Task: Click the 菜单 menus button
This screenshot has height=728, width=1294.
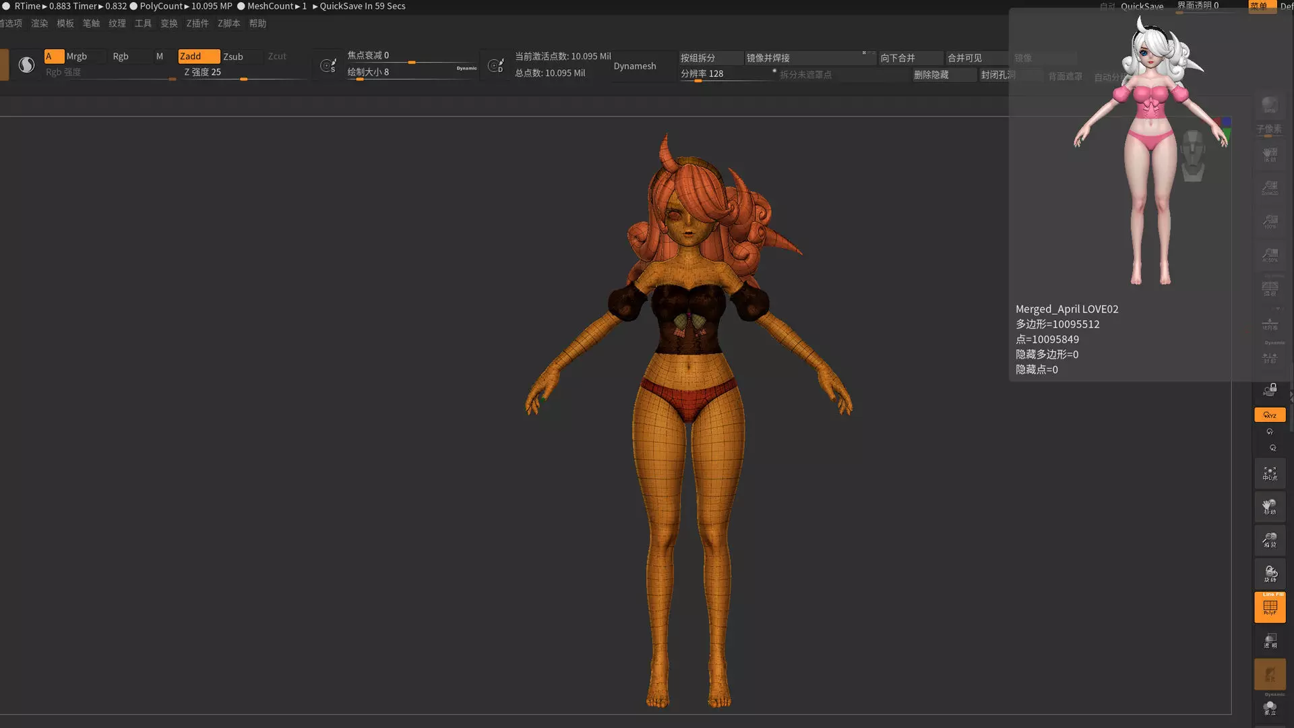Action: (1262, 6)
